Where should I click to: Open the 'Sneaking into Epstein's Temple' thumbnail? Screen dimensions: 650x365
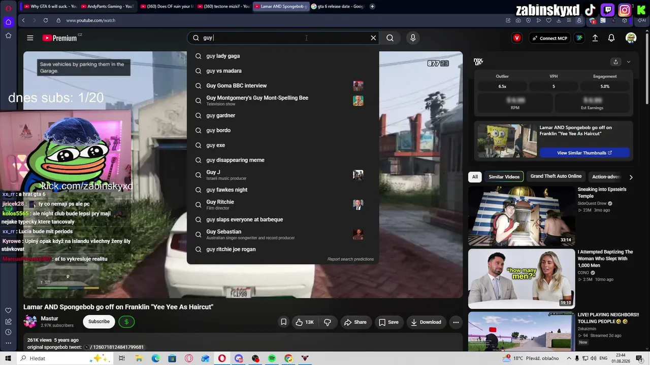[x=522, y=216]
